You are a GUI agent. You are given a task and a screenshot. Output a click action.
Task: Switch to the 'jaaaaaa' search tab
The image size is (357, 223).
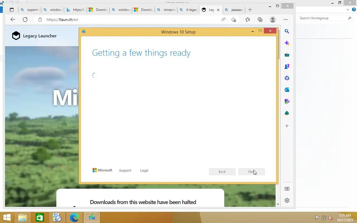click(234, 10)
